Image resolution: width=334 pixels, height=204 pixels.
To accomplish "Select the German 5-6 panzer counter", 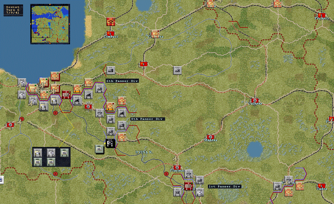I will [x=77, y=101].
